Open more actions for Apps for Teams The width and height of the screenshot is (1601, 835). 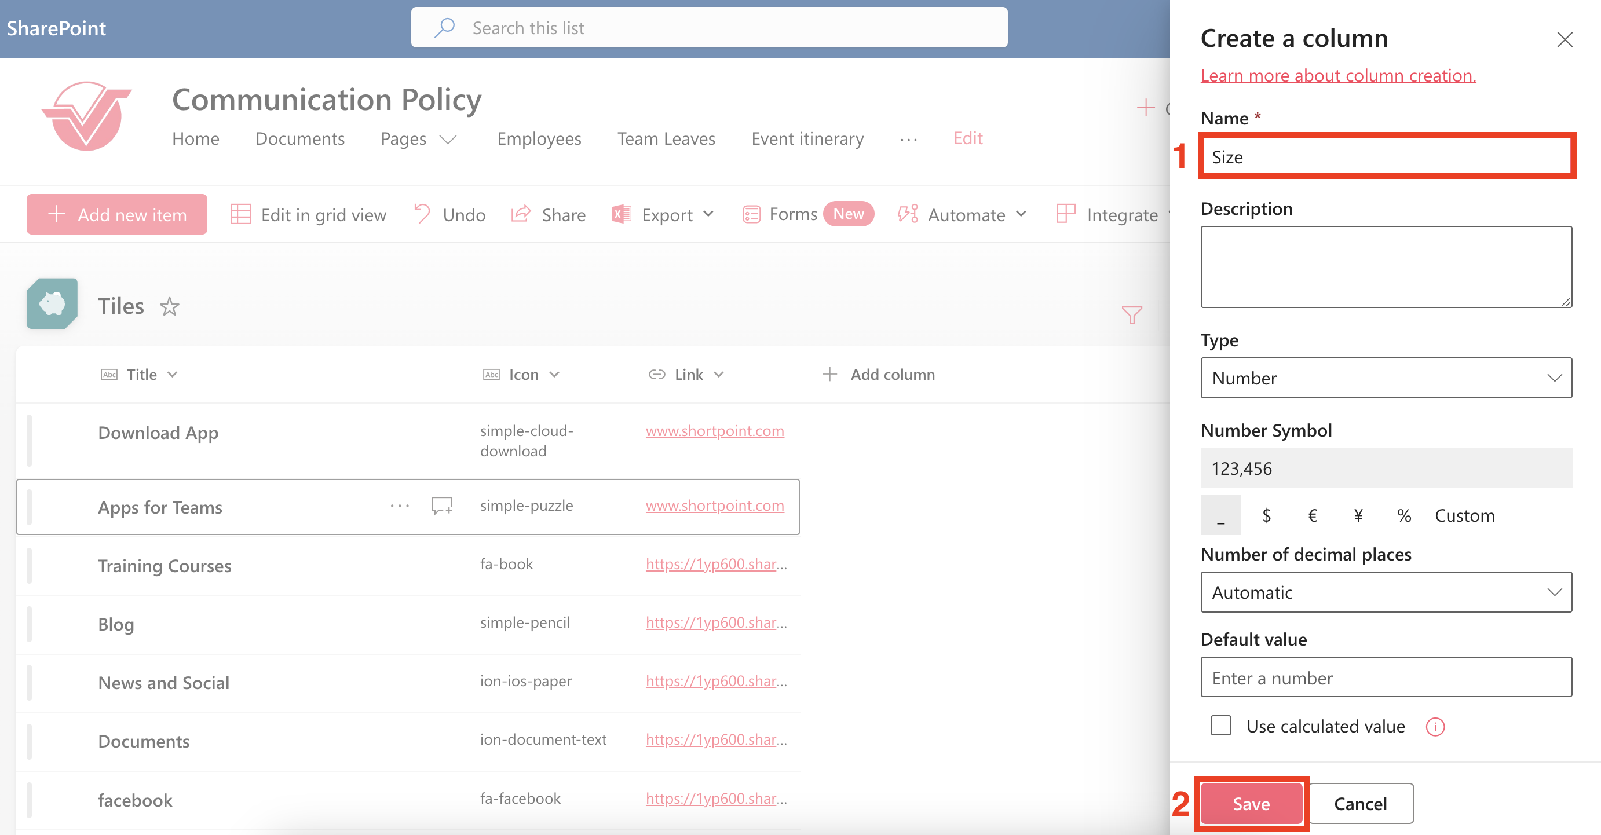coord(400,506)
